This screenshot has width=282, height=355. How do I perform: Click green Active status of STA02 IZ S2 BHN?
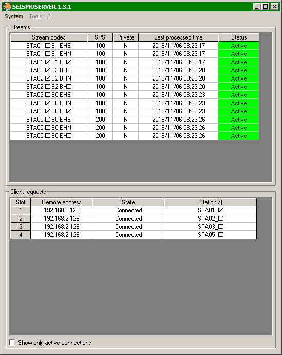239,78
